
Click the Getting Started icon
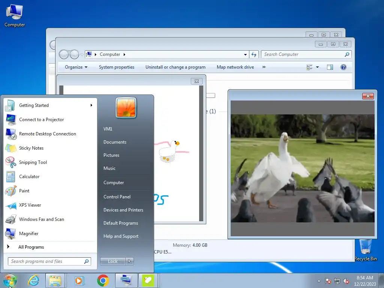(x=10, y=105)
